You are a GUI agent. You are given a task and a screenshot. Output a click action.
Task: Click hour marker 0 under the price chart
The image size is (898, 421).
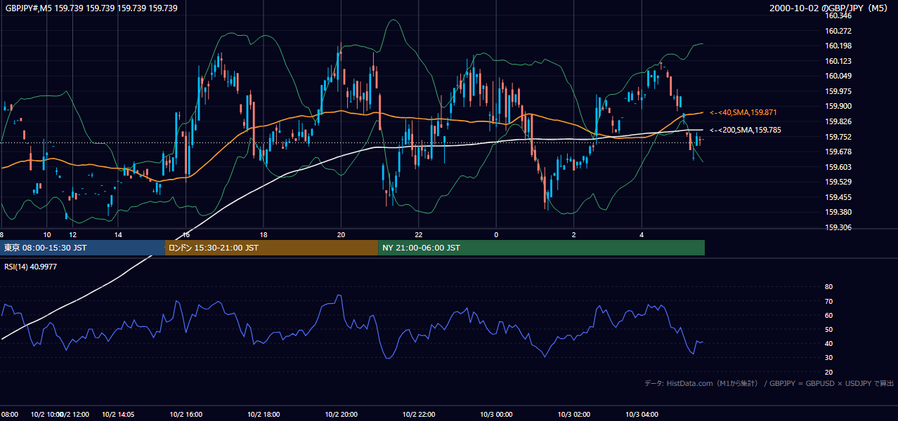[x=496, y=234]
